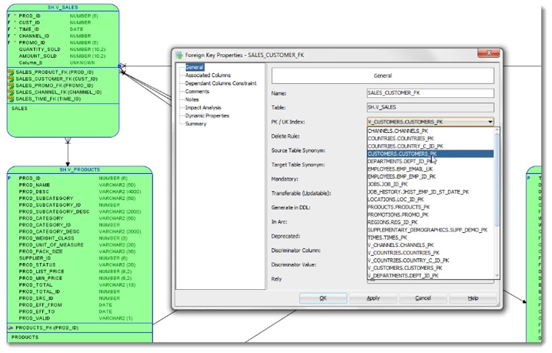Choose COUNTRIES.COUNTRIES_PK from the list
Viewport: 552px width, 353px height.
point(430,139)
